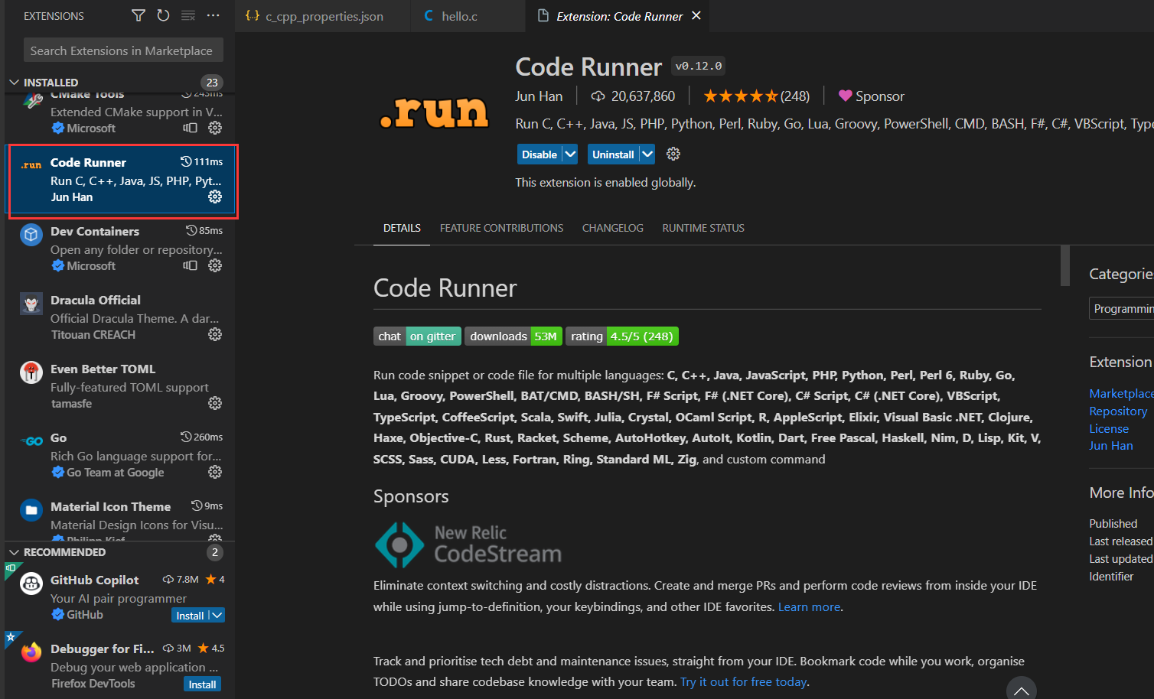This screenshot has width=1154, height=699.
Task: Click the Code Runner .run icon in list
Action: pyautogui.click(x=31, y=165)
